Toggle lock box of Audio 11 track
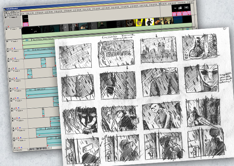Image resolution: width=234 pixels, height=166 pixels. [16, 141]
